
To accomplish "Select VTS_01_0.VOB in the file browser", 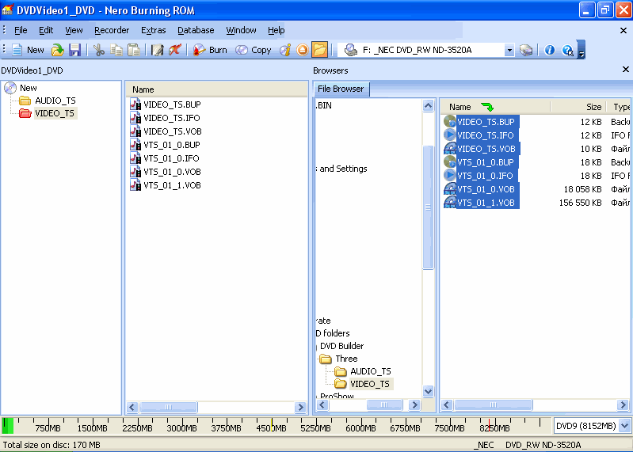I will point(486,189).
